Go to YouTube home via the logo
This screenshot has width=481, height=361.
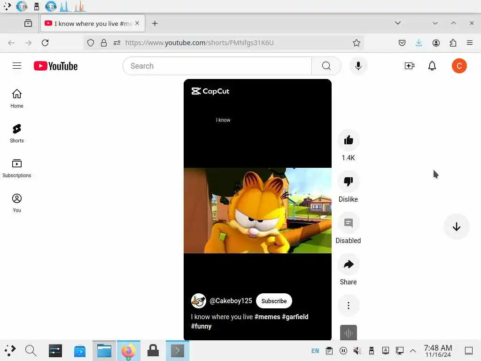[55, 66]
